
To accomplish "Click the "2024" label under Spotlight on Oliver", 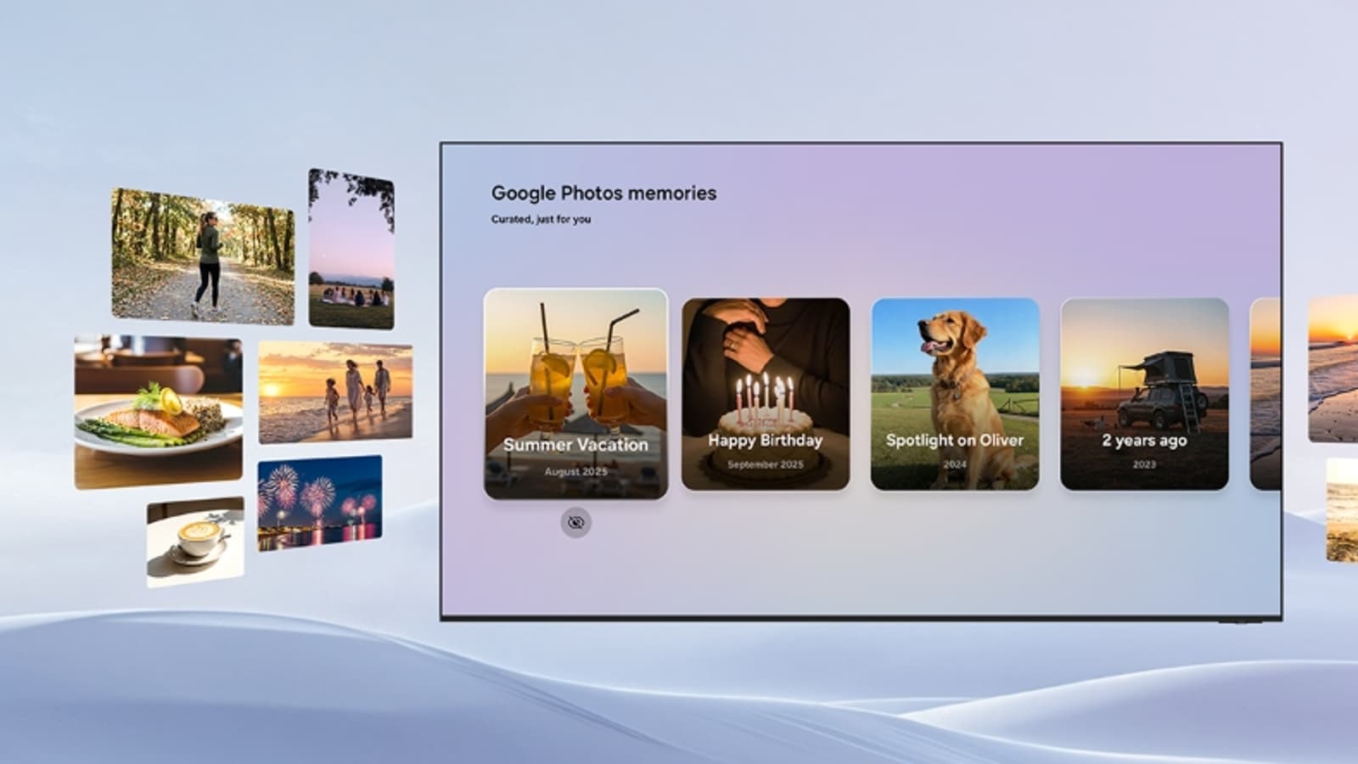I will tap(955, 464).
